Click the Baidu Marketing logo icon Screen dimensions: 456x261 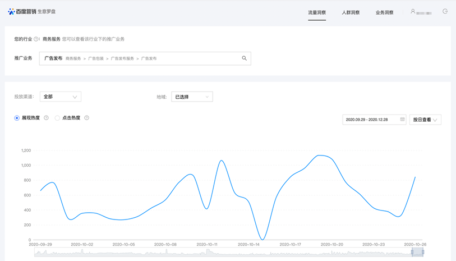point(11,12)
